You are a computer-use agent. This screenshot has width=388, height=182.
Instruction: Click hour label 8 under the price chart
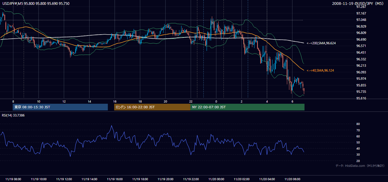pos(13,101)
